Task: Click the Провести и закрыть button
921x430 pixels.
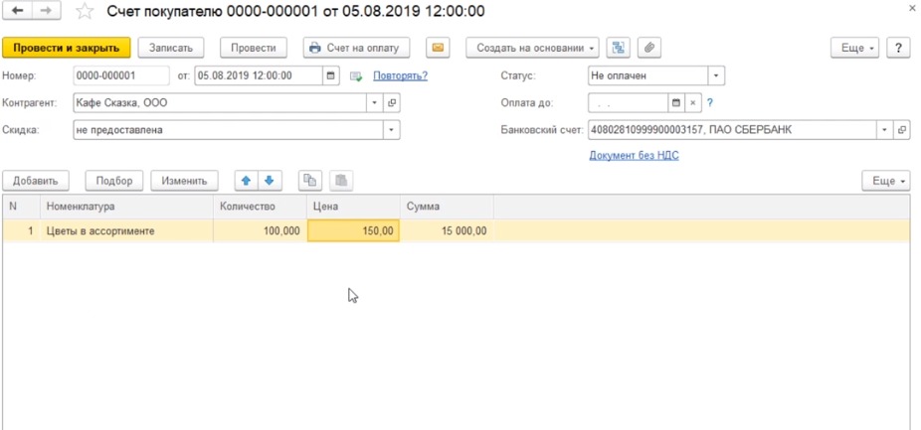Action: click(x=67, y=48)
